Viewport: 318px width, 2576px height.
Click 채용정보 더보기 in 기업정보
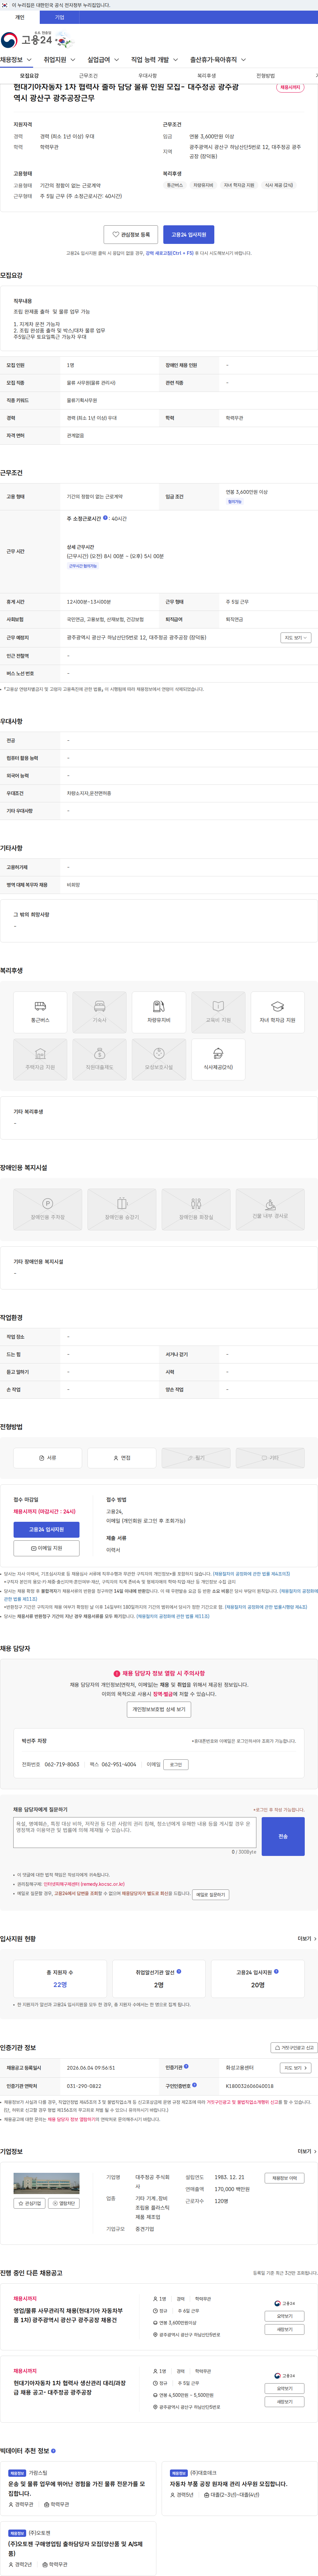click(x=284, y=2178)
